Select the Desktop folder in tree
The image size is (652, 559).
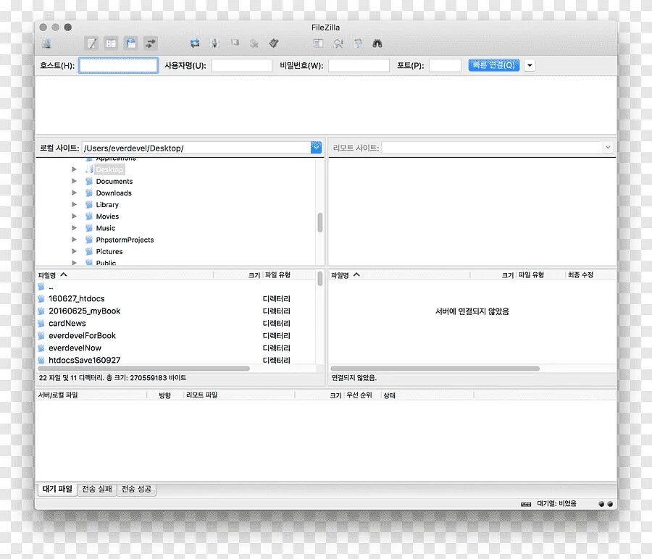tap(109, 169)
